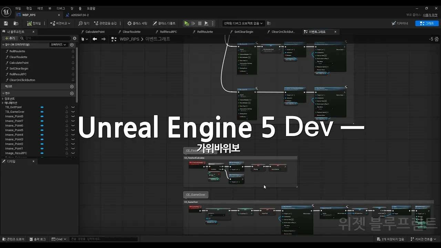Select the CalculatePoint graph tab

(93, 32)
